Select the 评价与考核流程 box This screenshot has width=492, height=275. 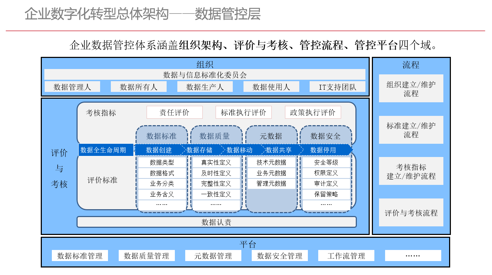click(x=411, y=213)
